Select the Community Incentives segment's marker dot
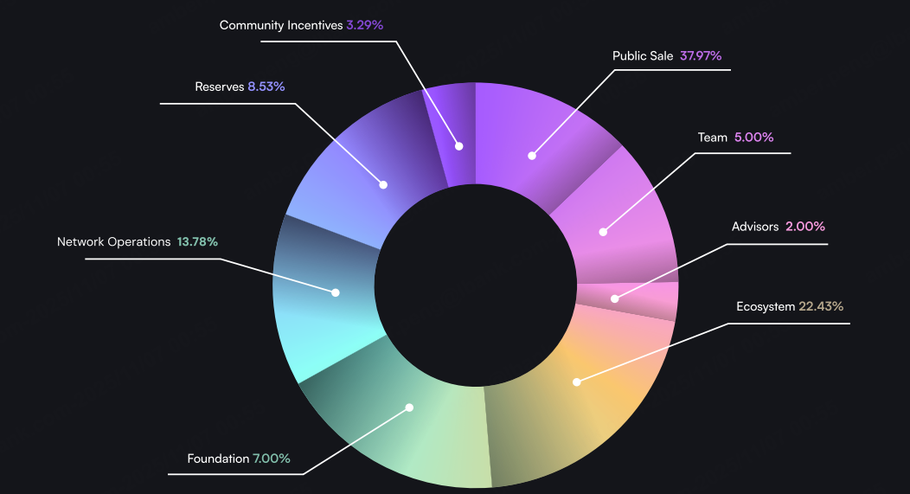Image resolution: width=910 pixels, height=494 pixels. point(459,147)
